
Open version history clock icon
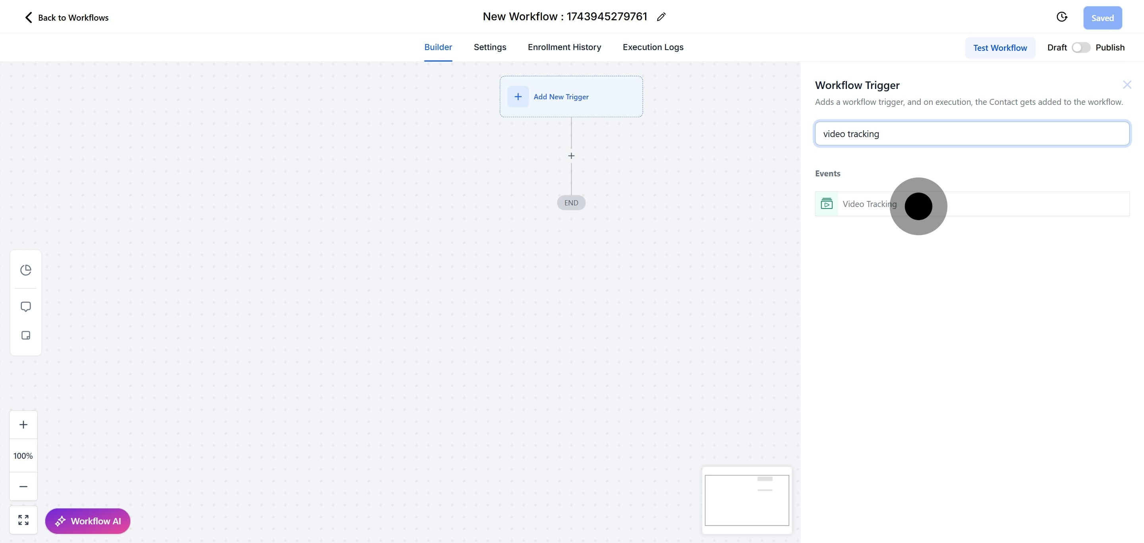click(1061, 17)
